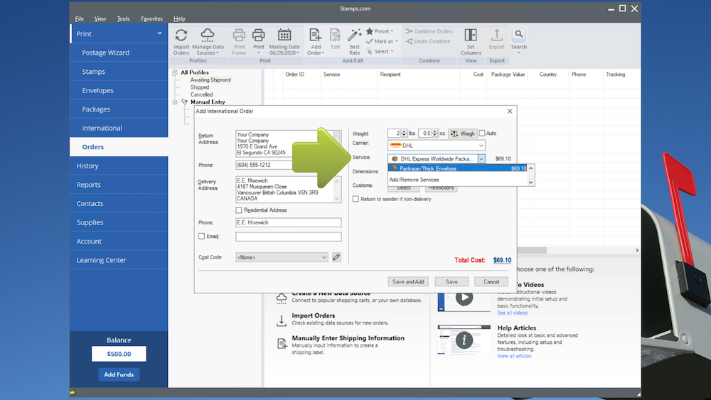Play the How To Videos thumbnail
711x400 pixels.
[464, 298]
